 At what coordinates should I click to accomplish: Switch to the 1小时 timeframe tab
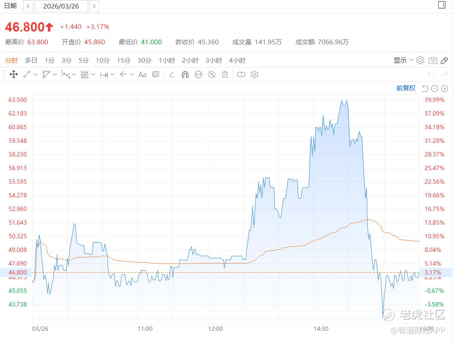pyautogui.click(x=167, y=61)
